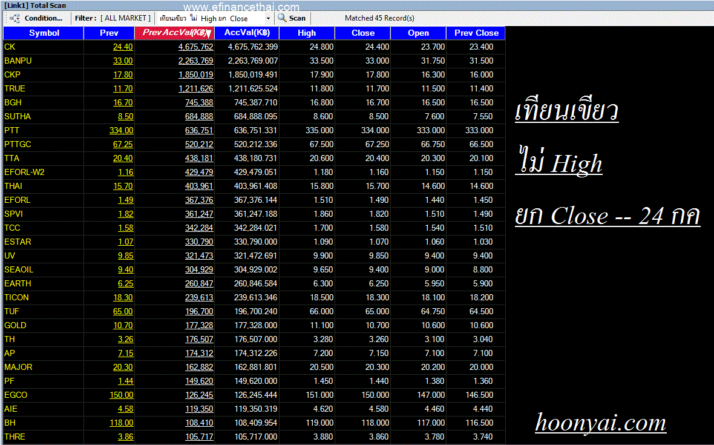Select the CKP symbol
The width and height of the screenshot is (714, 445).
(x=12, y=74)
